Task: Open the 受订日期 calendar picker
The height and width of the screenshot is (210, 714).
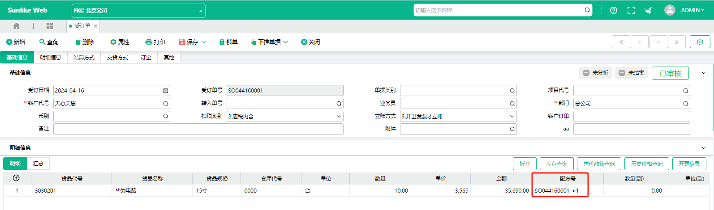Action: pyautogui.click(x=166, y=90)
